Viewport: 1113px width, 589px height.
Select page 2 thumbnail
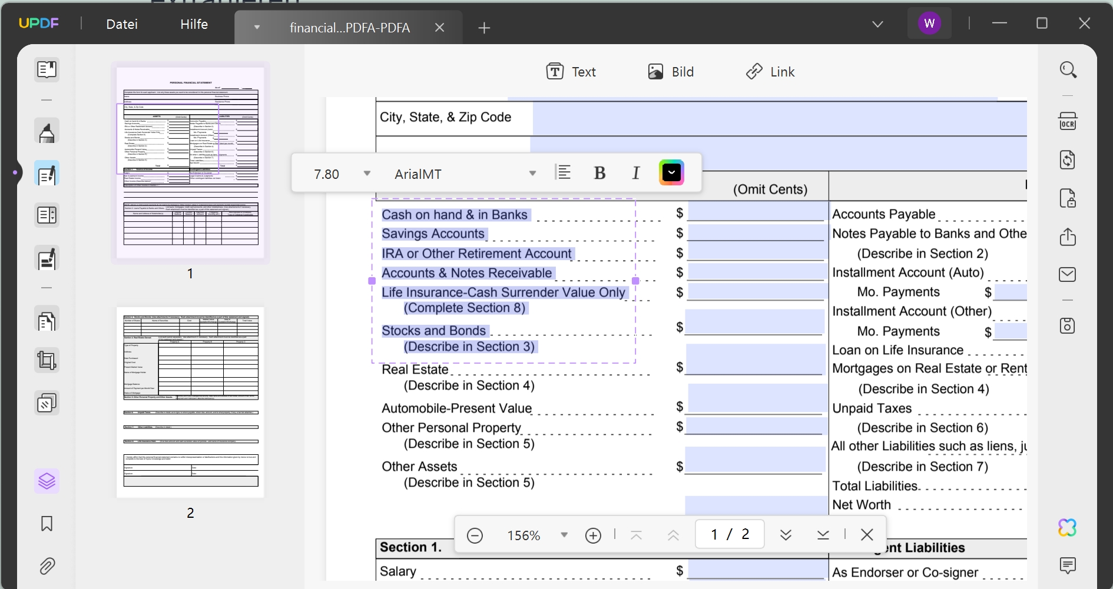pyautogui.click(x=190, y=402)
